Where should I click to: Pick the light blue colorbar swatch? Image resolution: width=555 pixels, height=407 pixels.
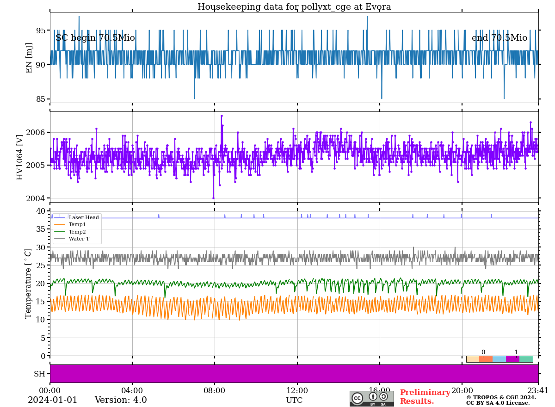[x=499, y=359]
